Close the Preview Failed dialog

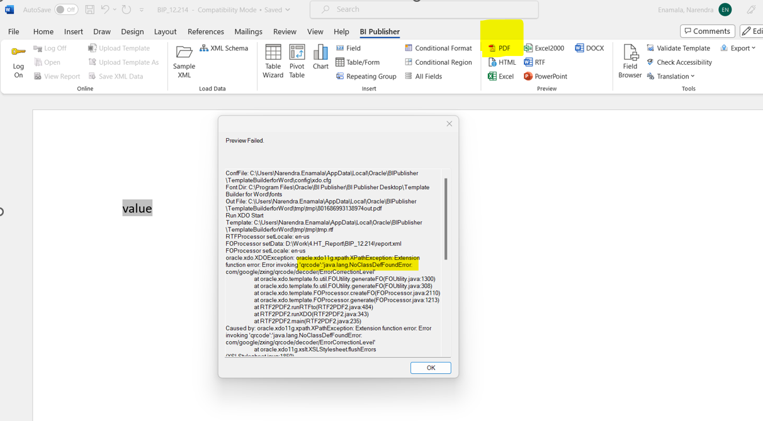pyautogui.click(x=449, y=124)
